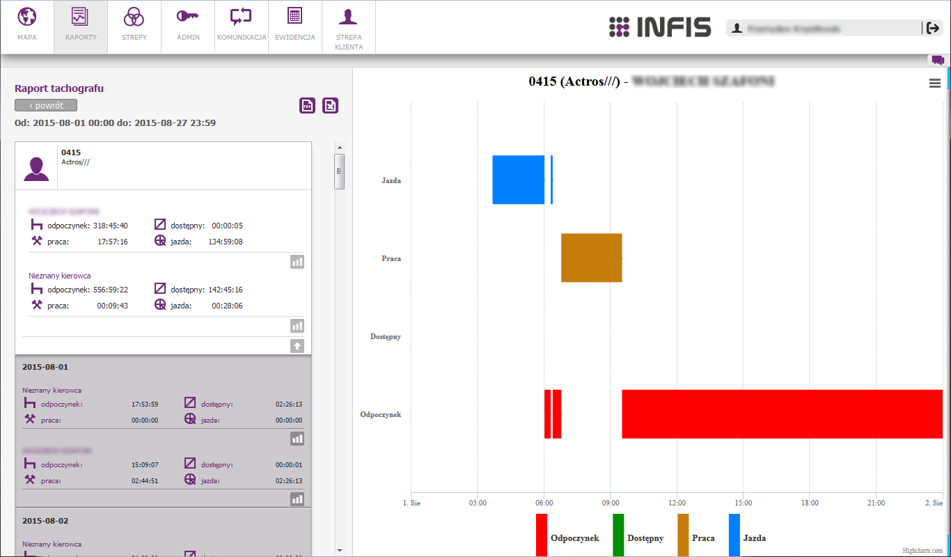Click odpoczynek value 17:53:59
This screenshot has height=557, width=951.
click(145, 404)
